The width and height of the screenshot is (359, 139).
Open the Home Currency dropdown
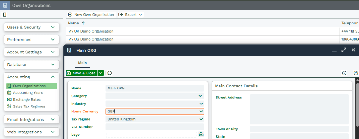(201, 112)
